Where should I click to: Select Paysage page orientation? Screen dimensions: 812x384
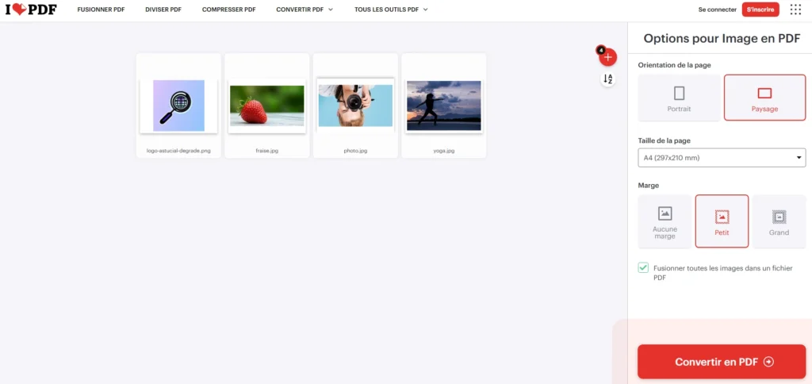764,98
